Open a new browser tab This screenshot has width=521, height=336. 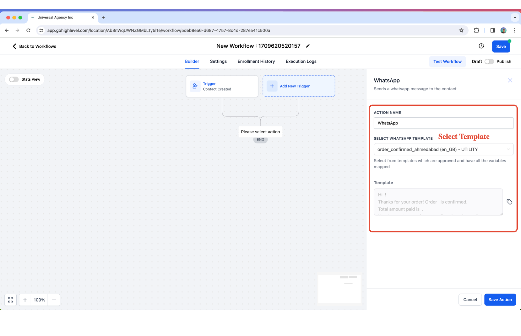[x=104, y=18]
